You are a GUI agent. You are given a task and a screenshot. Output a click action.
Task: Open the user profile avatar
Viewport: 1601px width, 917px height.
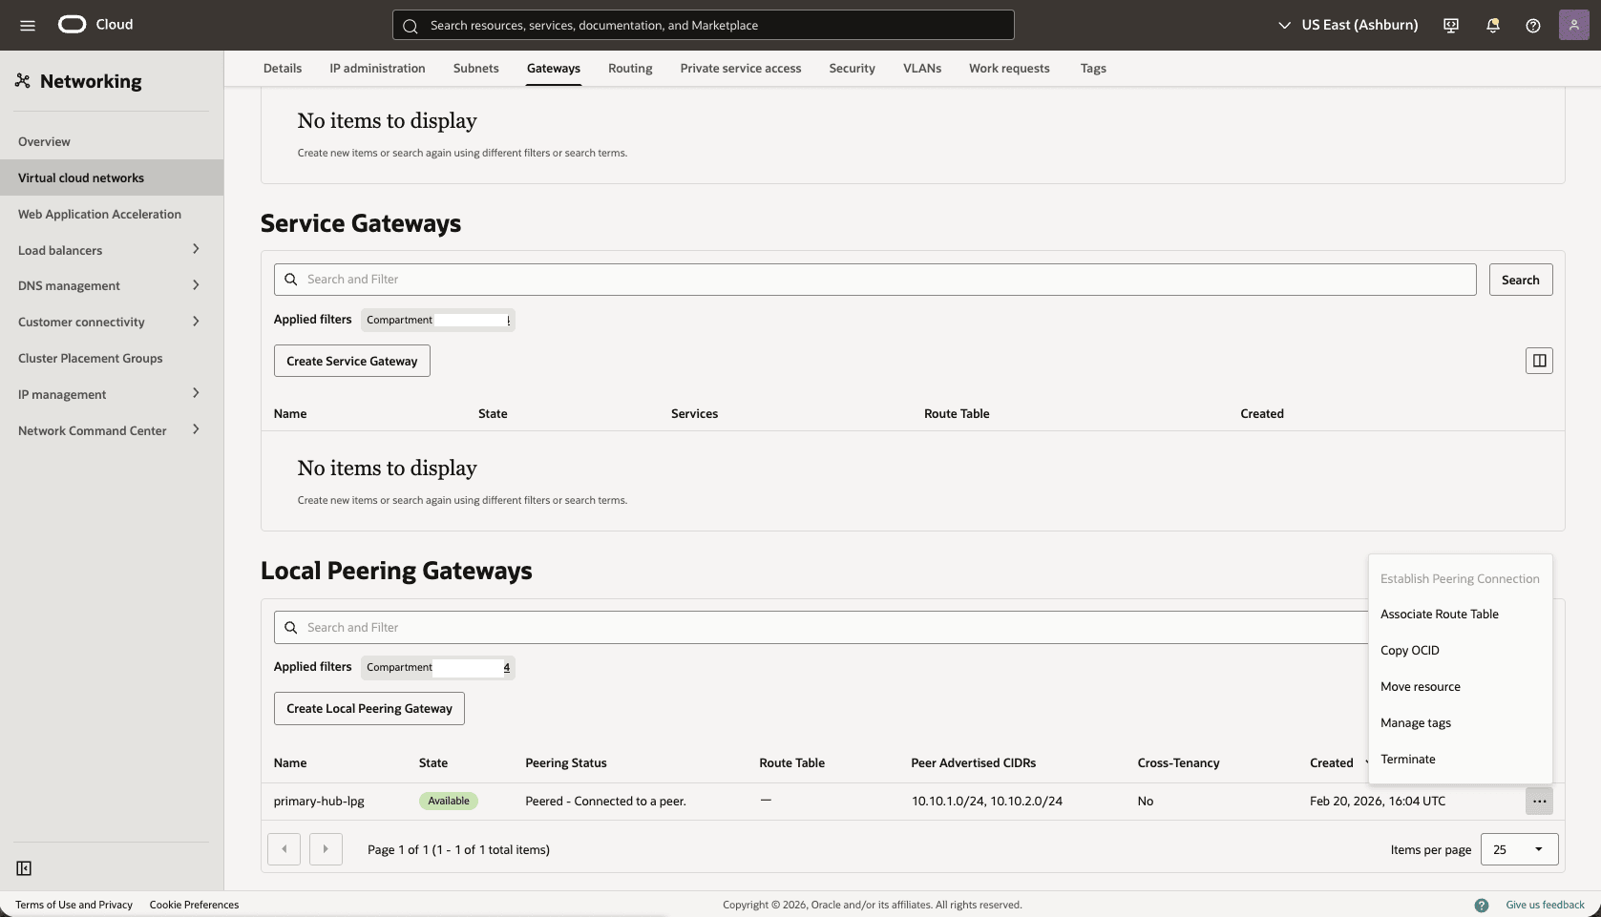[x=1573, y=24]
